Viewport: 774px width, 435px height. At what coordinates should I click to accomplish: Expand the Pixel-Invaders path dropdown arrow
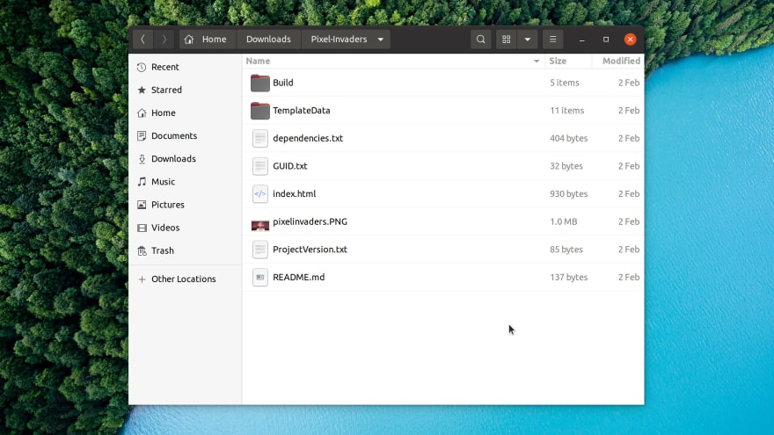click(x=381, y=40)
